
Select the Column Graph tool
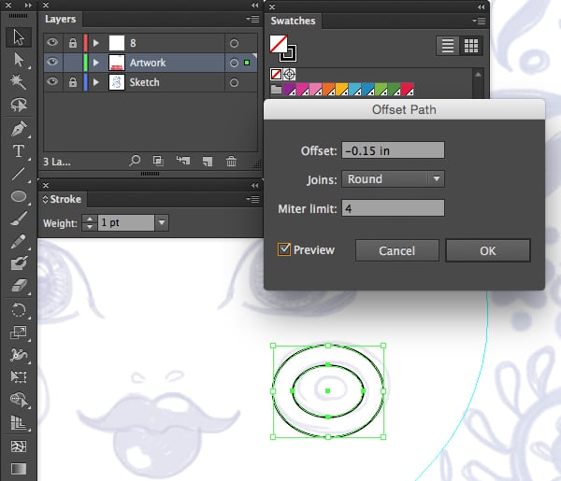pyautogui.click(x=19, y=423)
